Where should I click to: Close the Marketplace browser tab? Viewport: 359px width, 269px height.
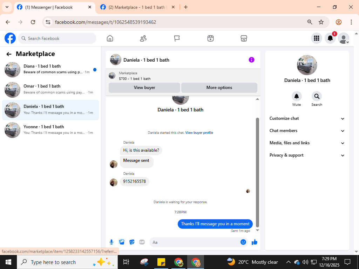pyautogui.click(x=173, y=7)
